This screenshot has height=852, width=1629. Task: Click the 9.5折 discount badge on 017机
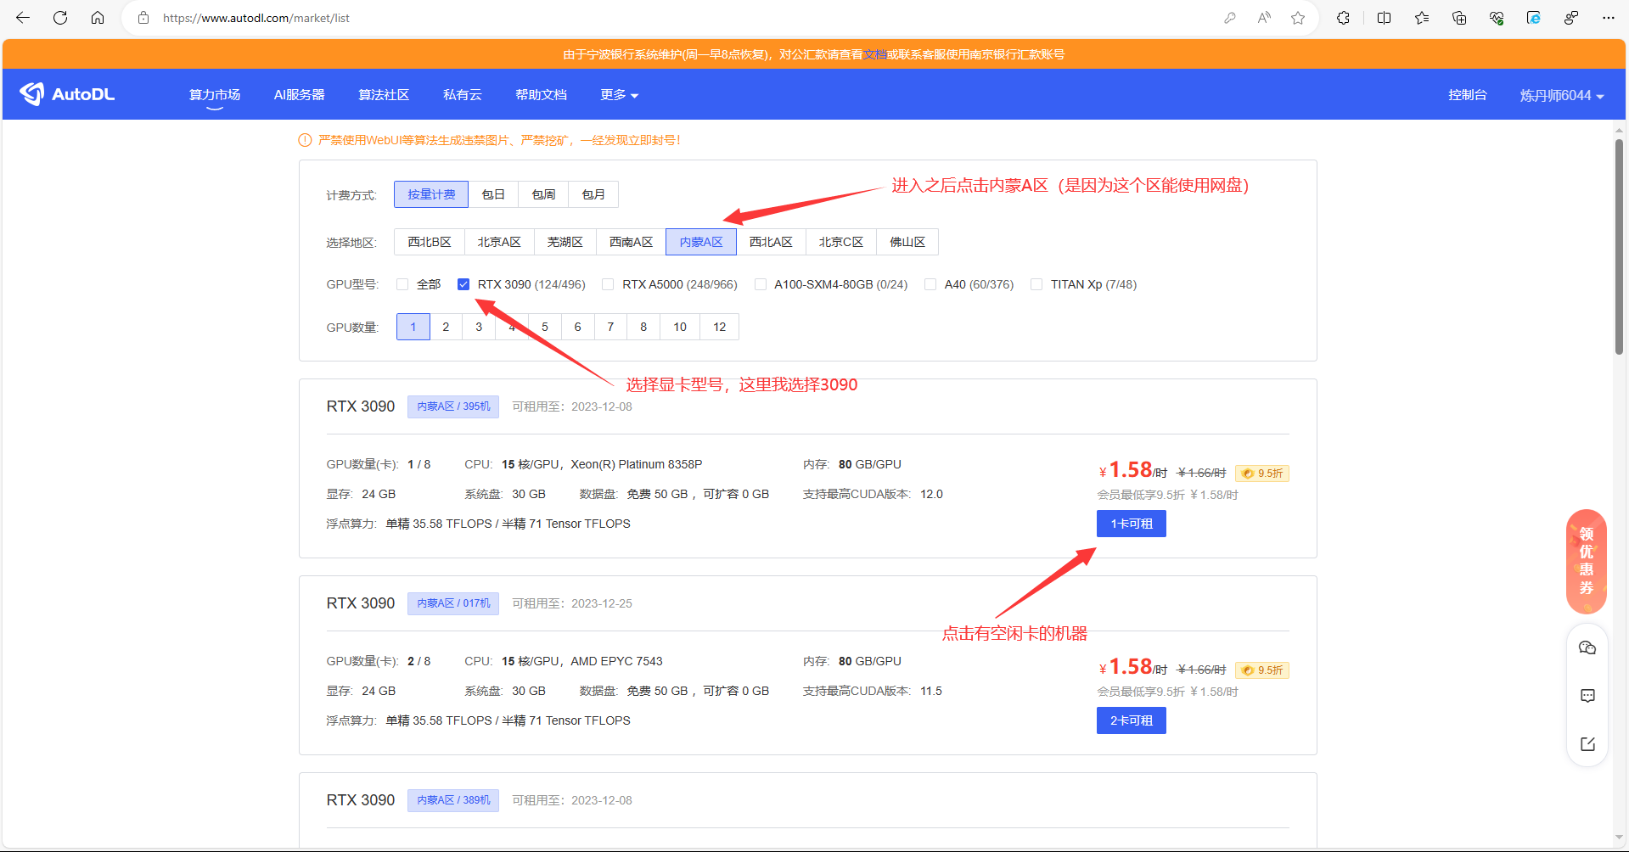(1262, 670)
